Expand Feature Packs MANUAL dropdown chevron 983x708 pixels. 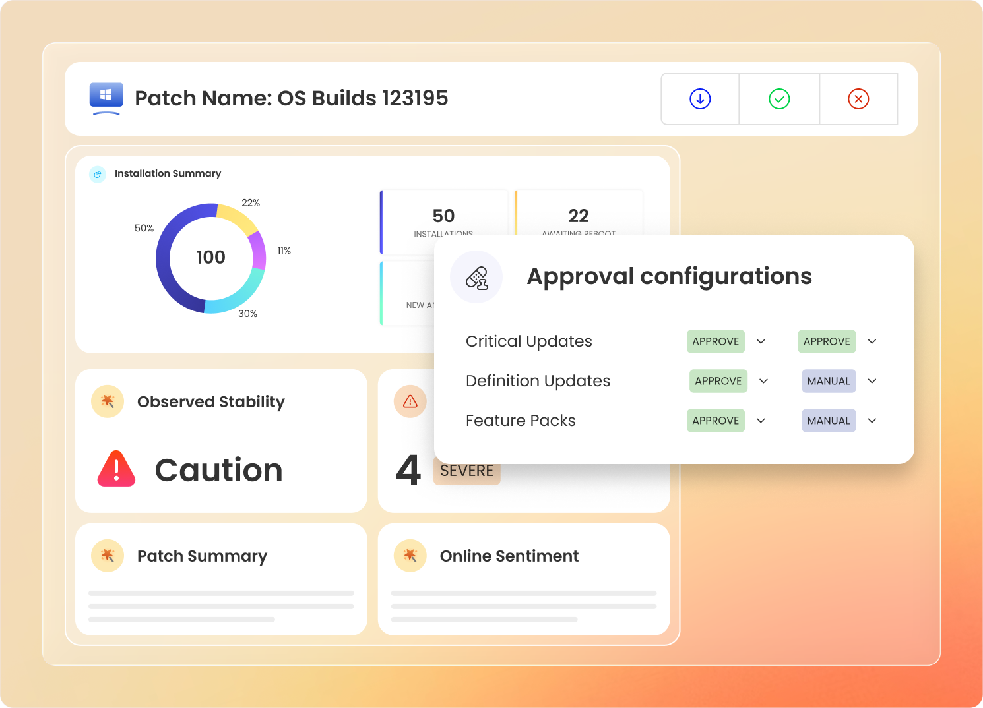tap(872, 421)
